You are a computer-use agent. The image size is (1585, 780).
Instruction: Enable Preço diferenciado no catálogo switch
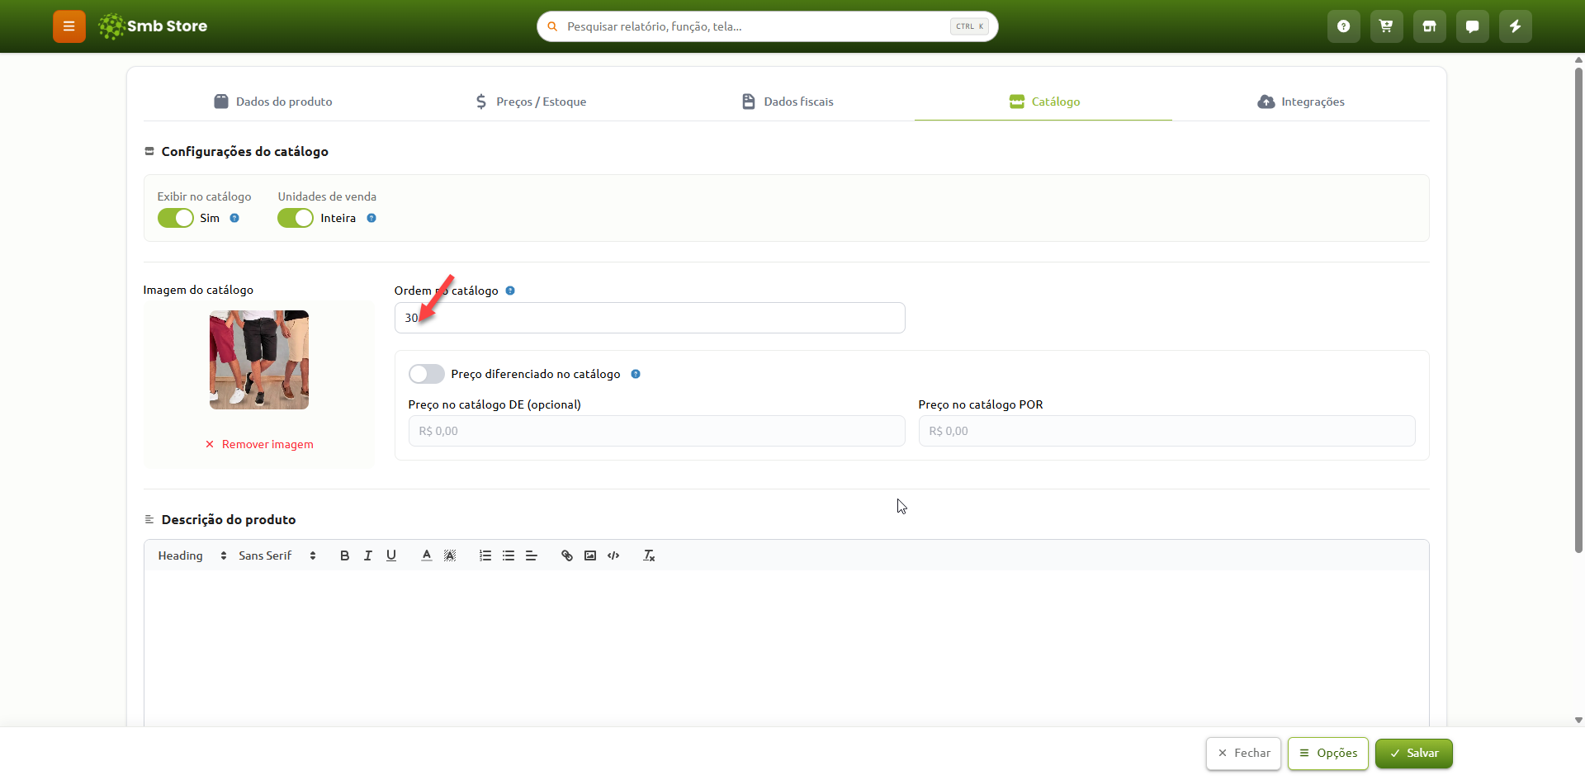coord(427,374)
